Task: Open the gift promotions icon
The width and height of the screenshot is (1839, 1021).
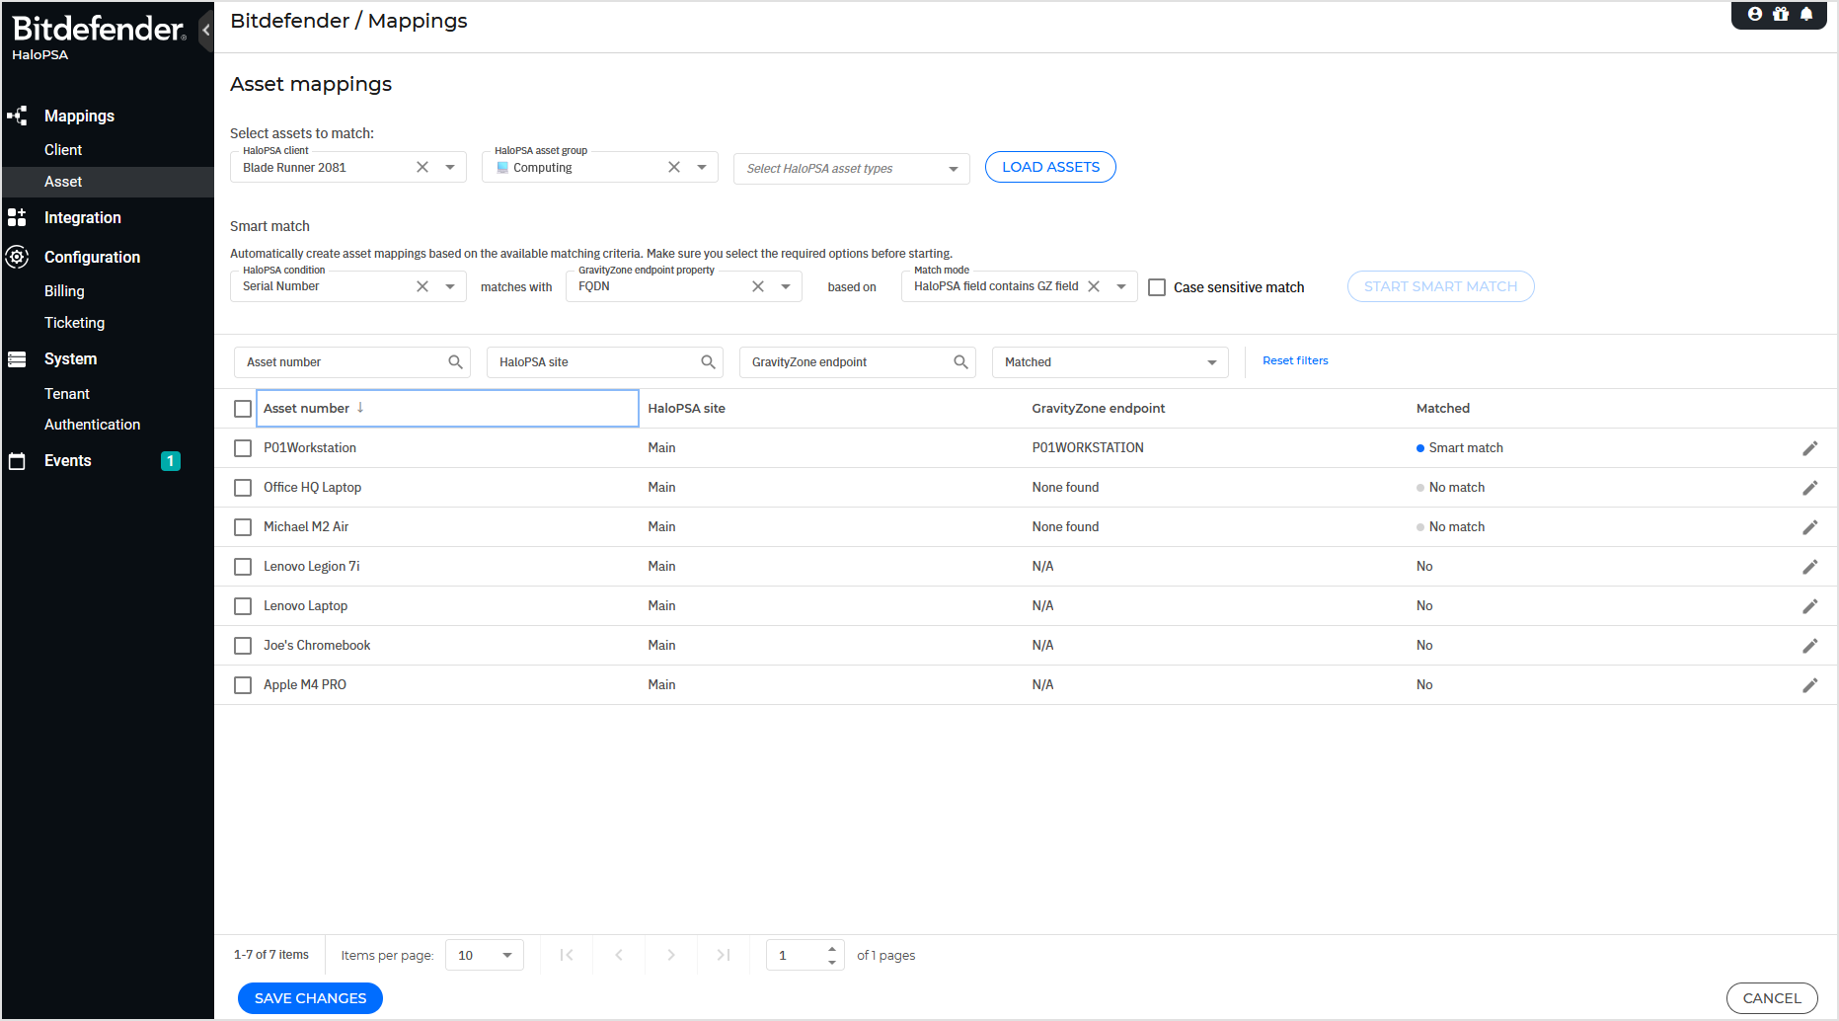Action: pos(1781,13)
